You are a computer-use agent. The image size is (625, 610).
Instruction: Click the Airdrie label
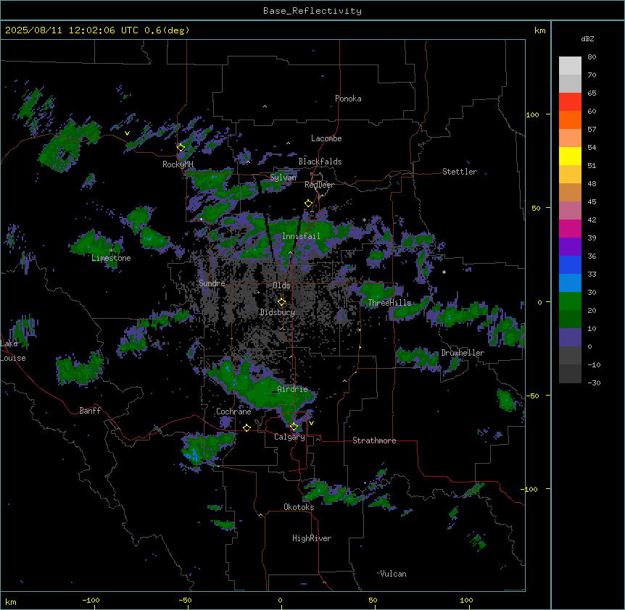tap(293, 389)
